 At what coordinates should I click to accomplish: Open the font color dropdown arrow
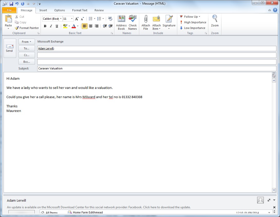pyautogui.click(x=78, y=26)
